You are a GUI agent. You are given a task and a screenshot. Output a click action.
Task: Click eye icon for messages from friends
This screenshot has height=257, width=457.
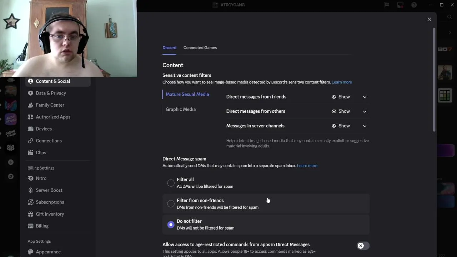click(334, 97)
